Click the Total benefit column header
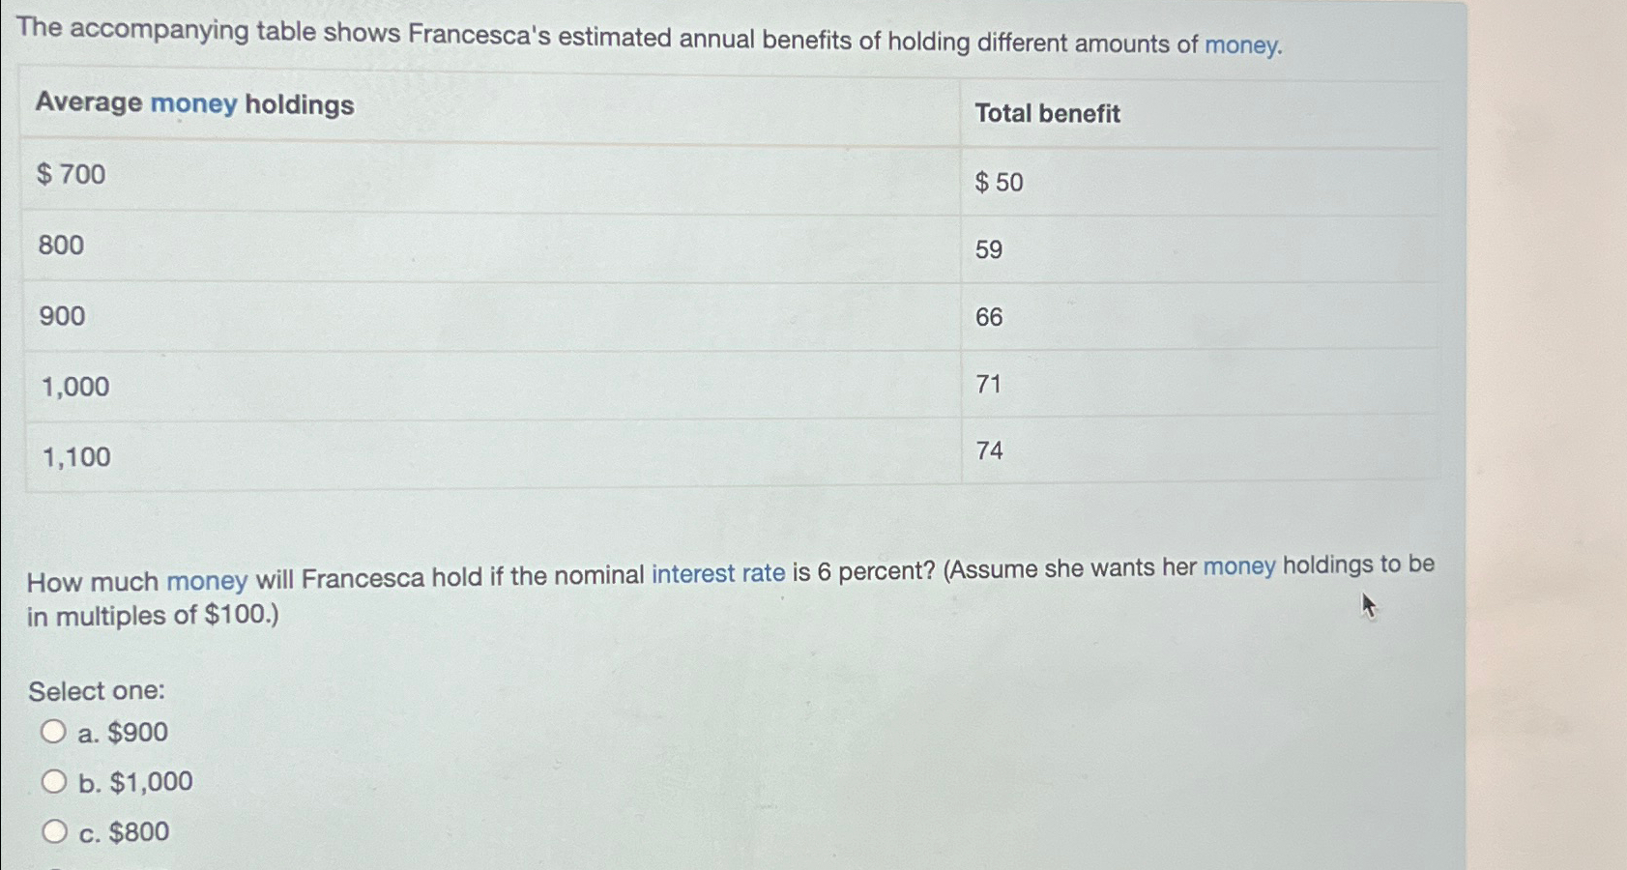This screenshot has width=1627, height=870. coord(1048,113)
